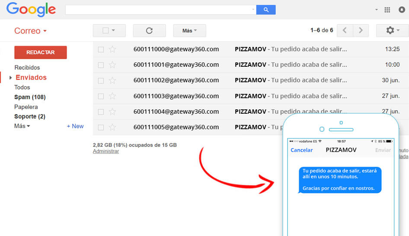Expand the search options arrow
The height and width of the screenshot is (236, 409).
[x=253, y=9]
